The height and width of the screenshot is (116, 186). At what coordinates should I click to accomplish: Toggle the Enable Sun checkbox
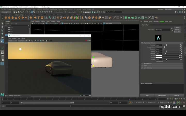click(157, 62)
